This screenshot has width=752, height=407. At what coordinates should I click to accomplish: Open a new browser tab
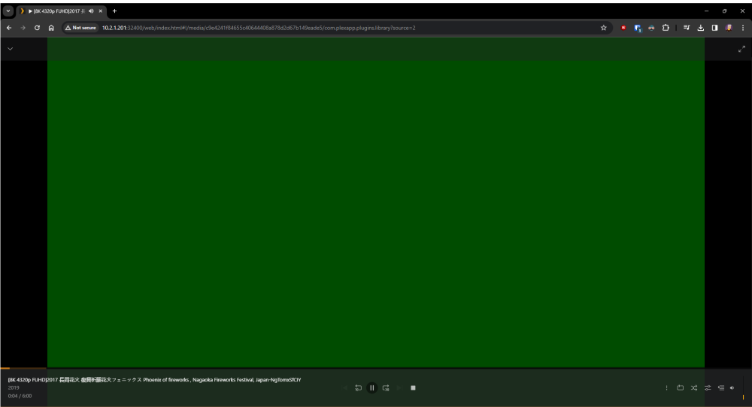tap(114, 11)
